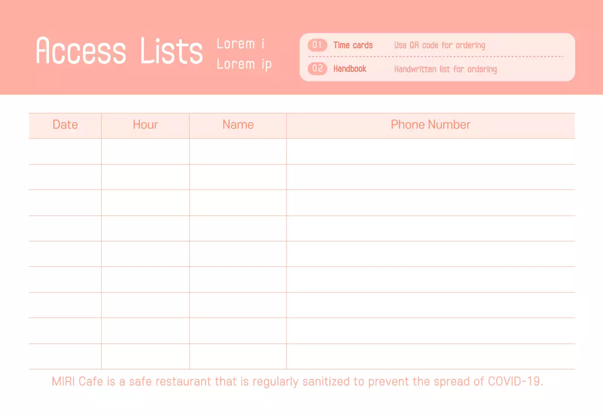Click the first row Name cell
The width and height of the screenshot is (603, 417).
238,152
